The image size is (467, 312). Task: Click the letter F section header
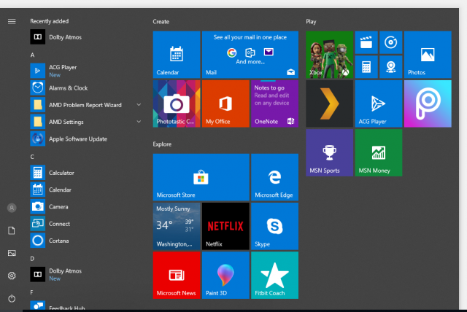click(31, 292)
